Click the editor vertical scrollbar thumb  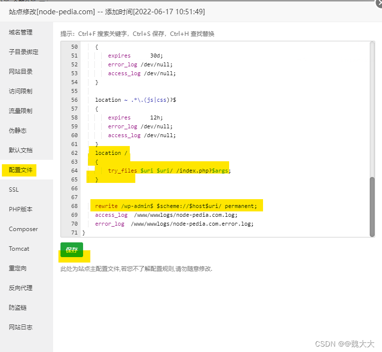(372, 206)
